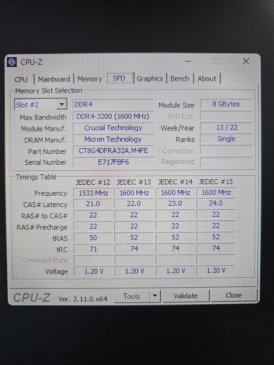
Task: Switch to the Mainboard tab
Action: 54,79
